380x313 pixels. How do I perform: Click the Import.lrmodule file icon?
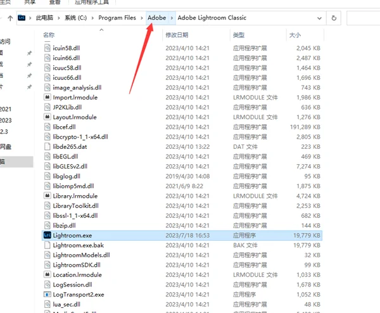click(x=47, y=97)
